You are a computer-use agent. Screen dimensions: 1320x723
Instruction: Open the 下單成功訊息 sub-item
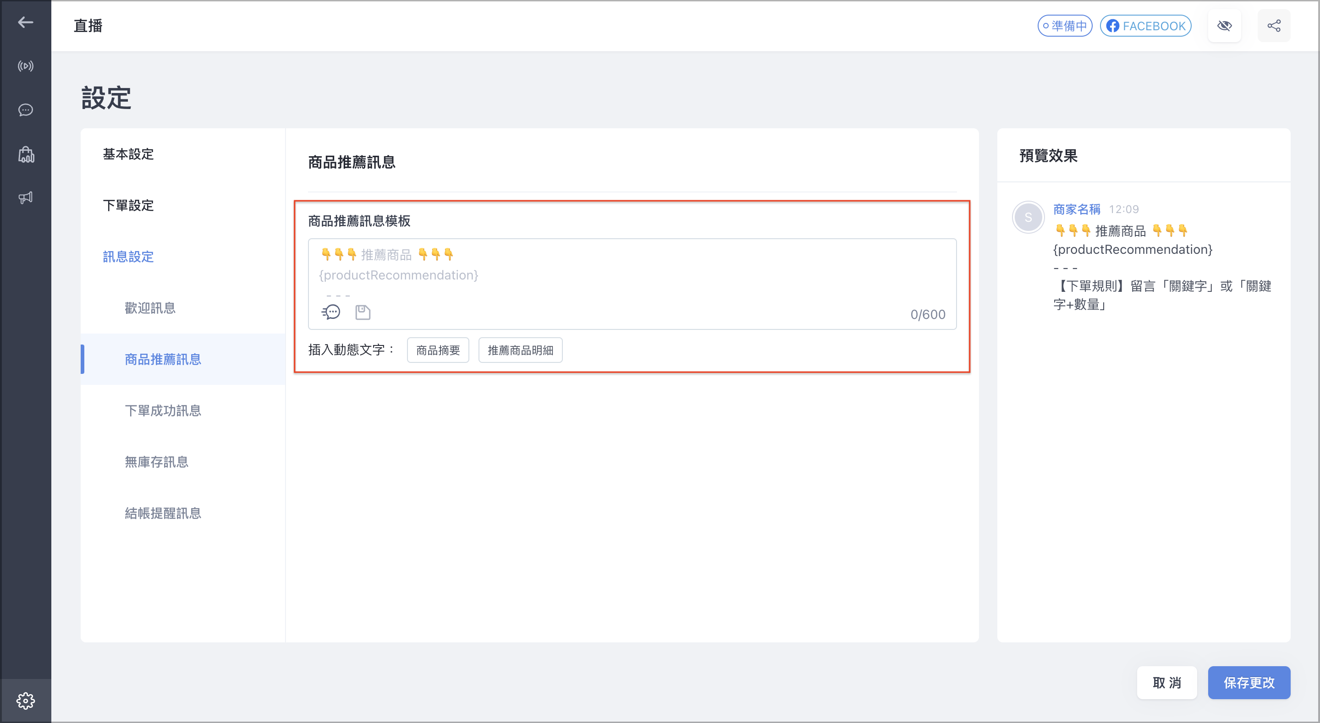point(163,411)
